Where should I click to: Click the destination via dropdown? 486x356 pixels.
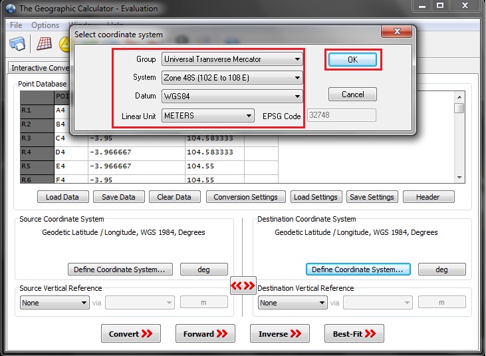coord(378,302)
